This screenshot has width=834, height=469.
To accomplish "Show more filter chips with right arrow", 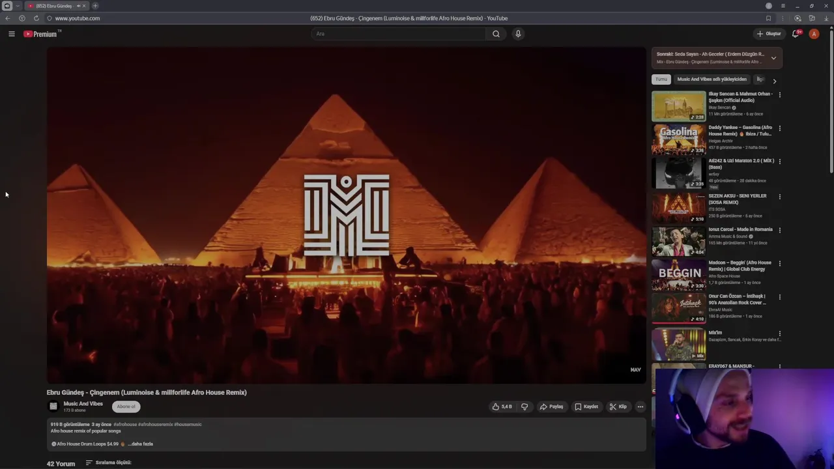I will 774,81.
